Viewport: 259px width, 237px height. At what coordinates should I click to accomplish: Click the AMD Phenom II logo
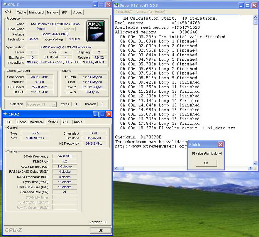point(96,31)
